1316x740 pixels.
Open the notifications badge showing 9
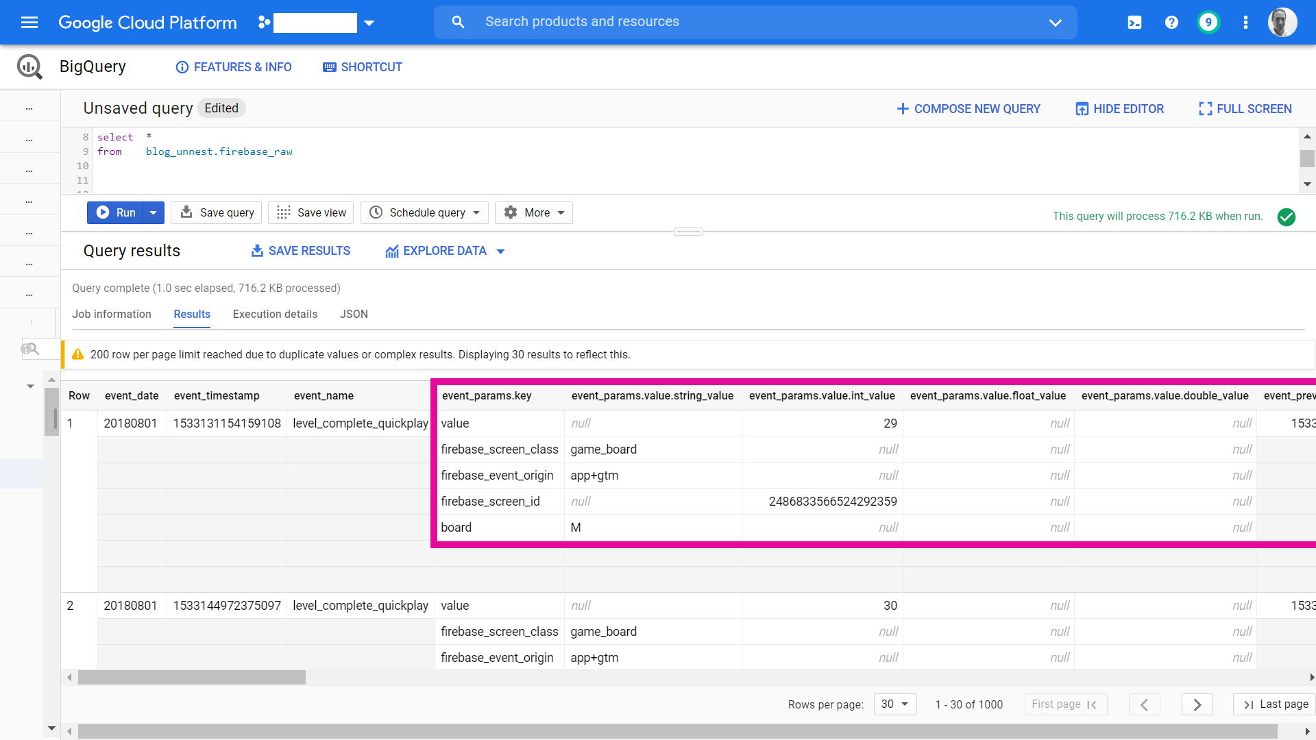(x=1208, y=23)
